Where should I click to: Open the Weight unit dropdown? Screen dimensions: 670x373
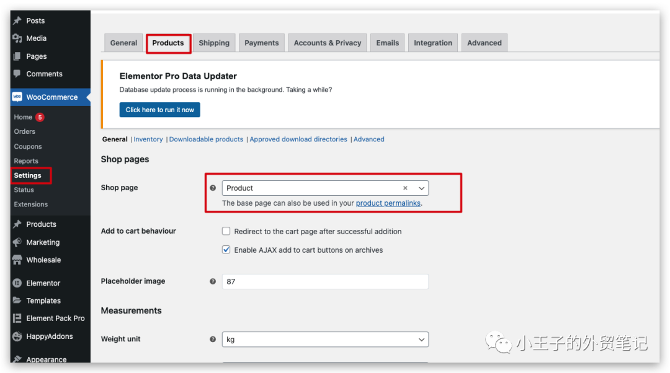(x=325, y=340)
